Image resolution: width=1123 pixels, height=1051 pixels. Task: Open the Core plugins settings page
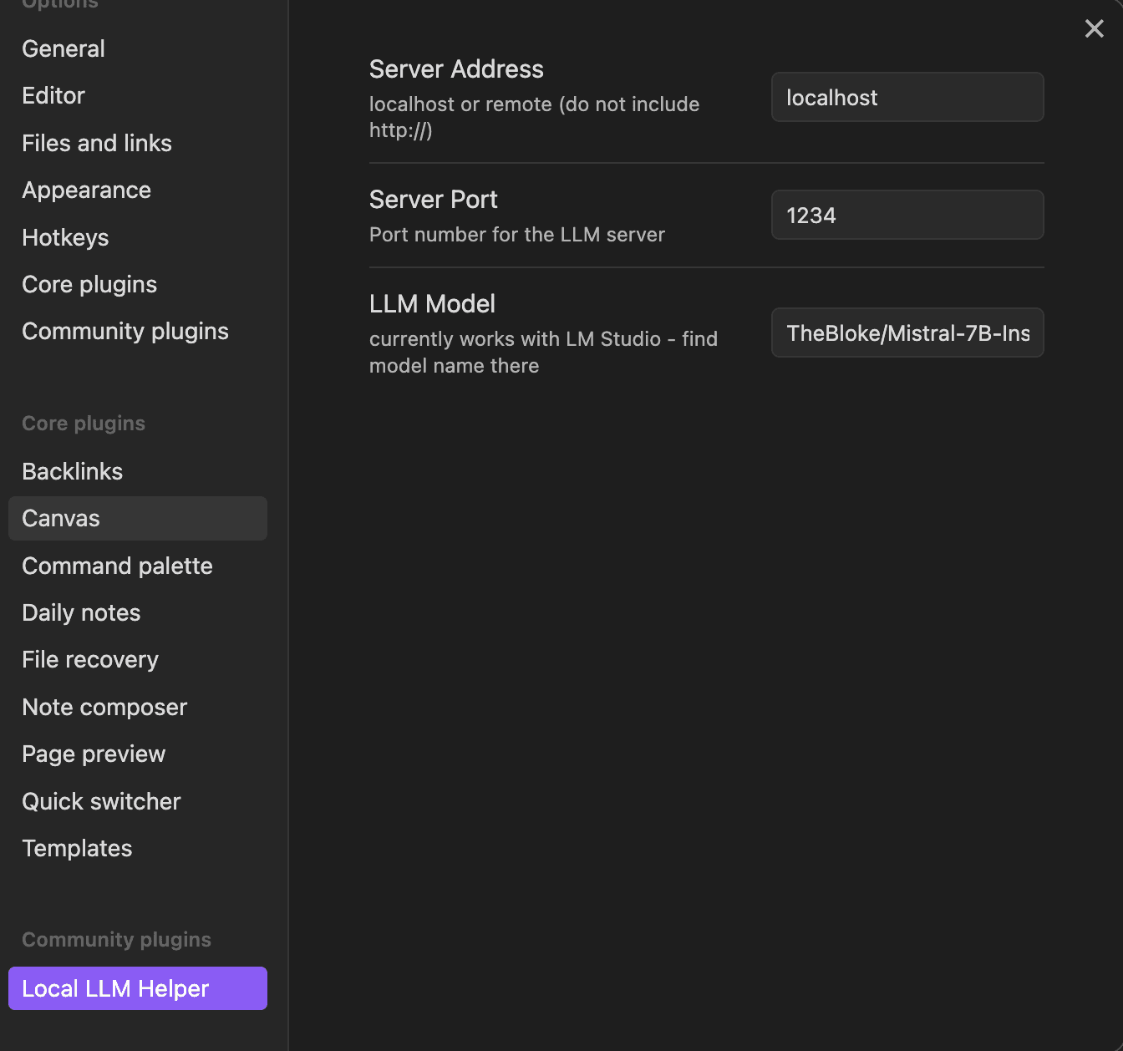pyautogui.click(x=89, y=284)
